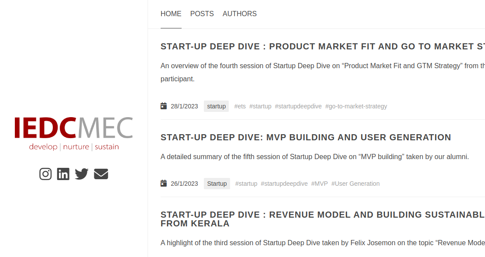Open the LinkedIn page icon

[63, 174]
